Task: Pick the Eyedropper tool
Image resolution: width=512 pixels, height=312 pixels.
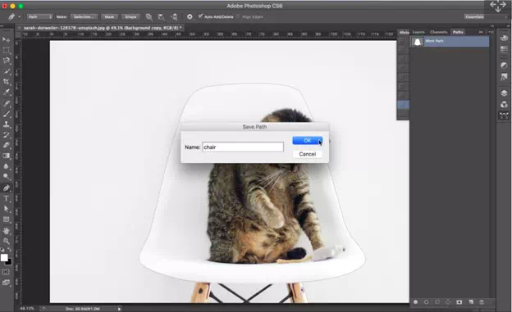Action: [7, 93]
